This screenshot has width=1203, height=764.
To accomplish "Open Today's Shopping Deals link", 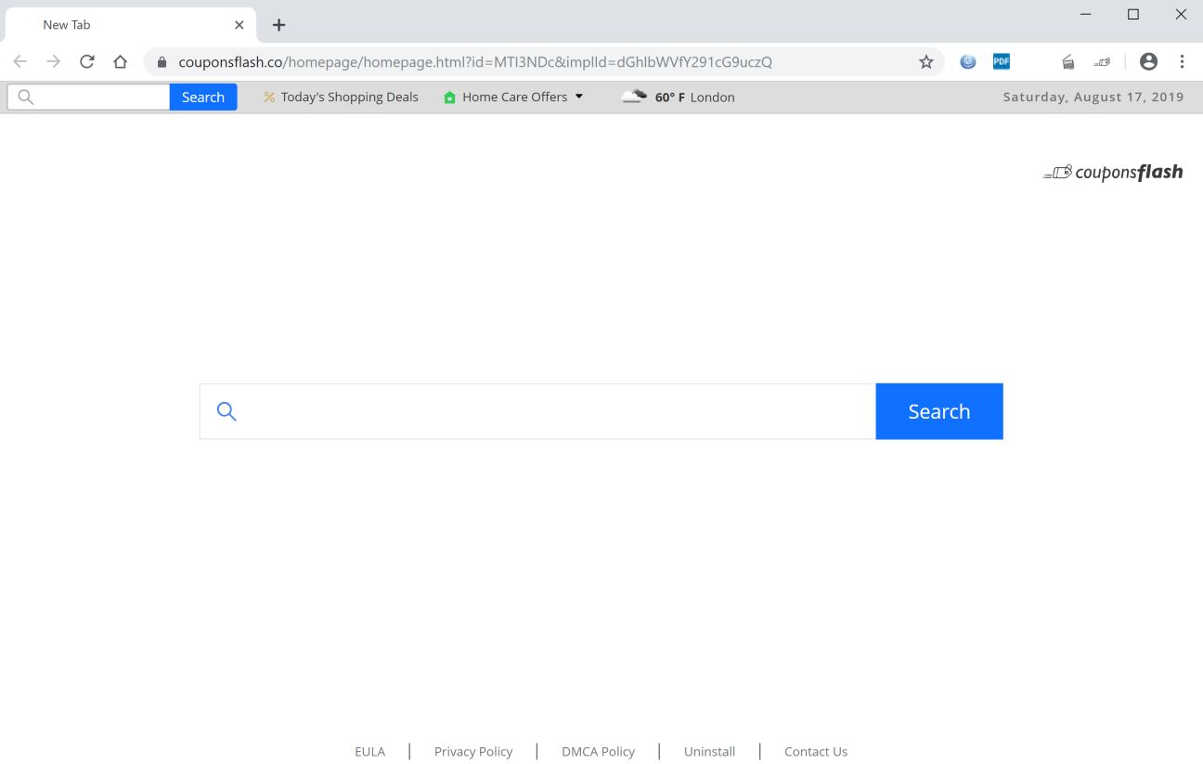I will click(349, 97).
